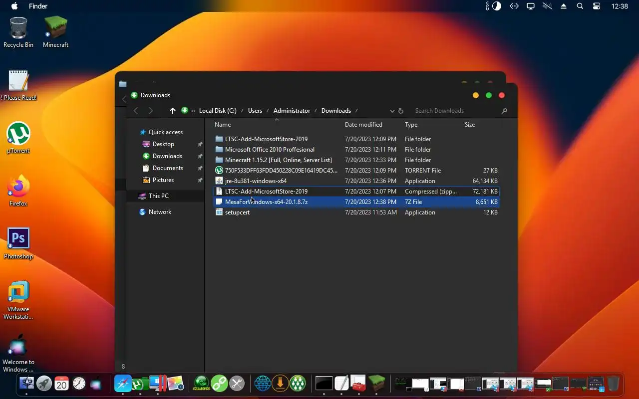
Task: Open Desktop in the Quick access sidebar
Action: 163,144
